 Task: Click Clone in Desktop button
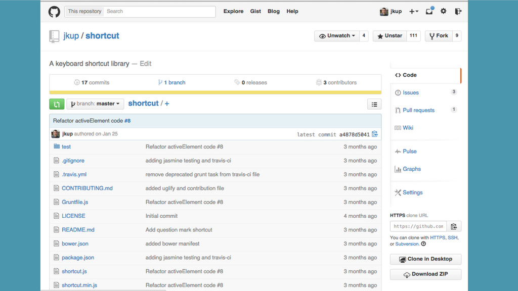(425, 259)
